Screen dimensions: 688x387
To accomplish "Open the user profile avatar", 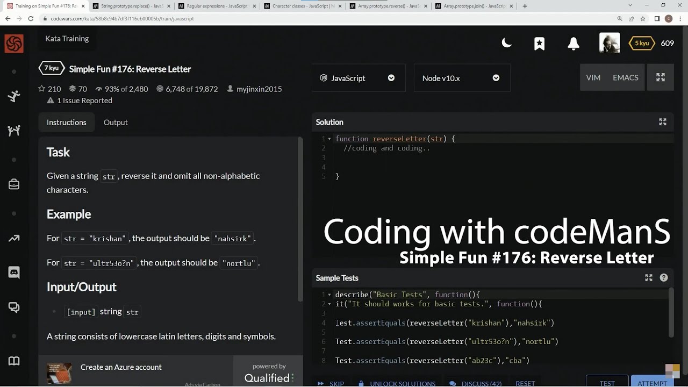I will tap(610, 43).
